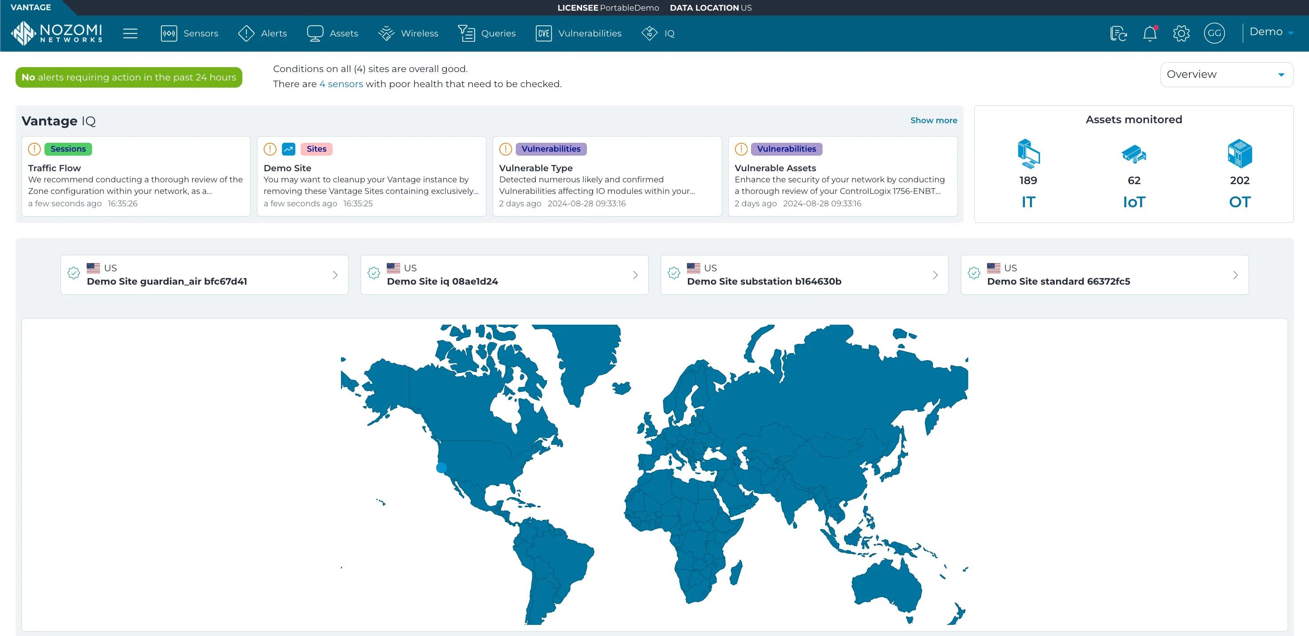Expand Demo Site guardian_air bfc67d41 chevron
This screenshot has width=1309, height=636.
point(335,275)
